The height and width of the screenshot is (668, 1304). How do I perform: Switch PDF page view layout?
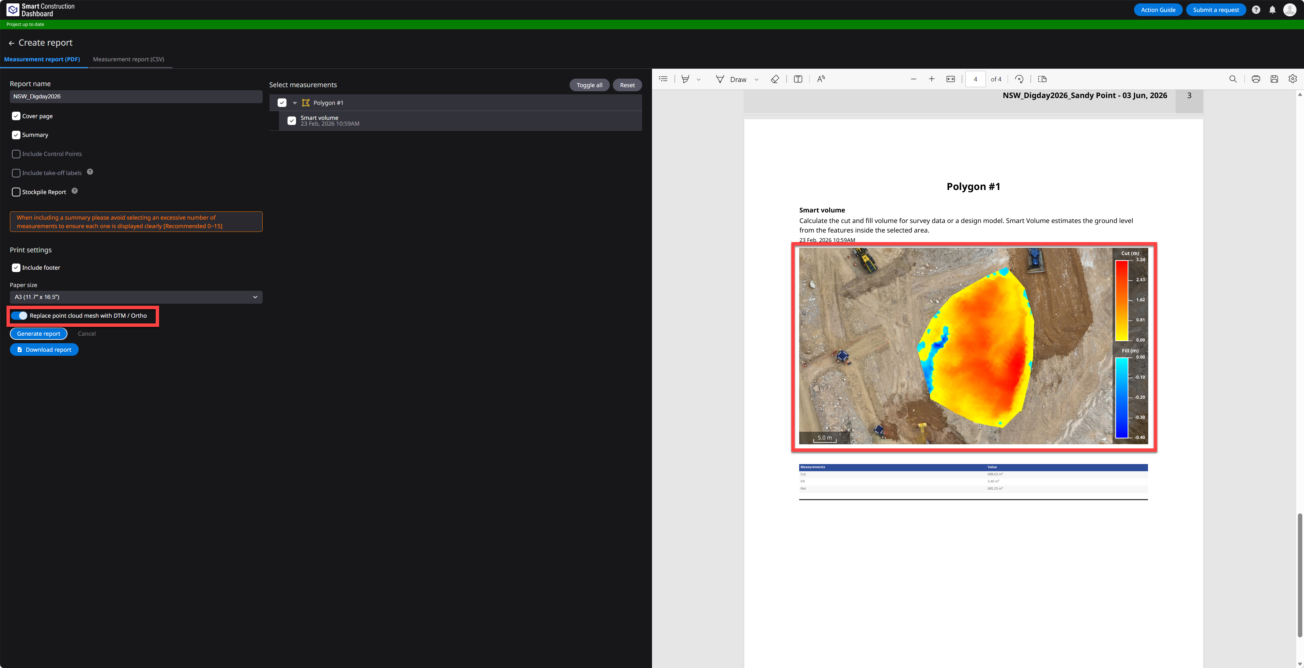pyautogui.click(x=1042, y=79)
